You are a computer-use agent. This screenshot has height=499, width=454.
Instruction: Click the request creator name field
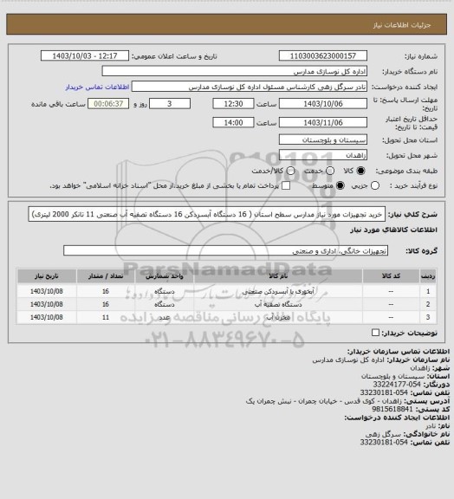(250, 87)
